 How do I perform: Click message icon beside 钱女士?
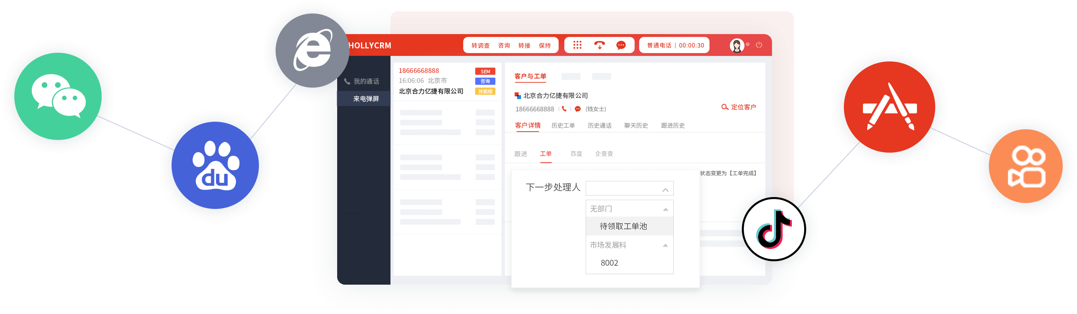pos(577,109)
